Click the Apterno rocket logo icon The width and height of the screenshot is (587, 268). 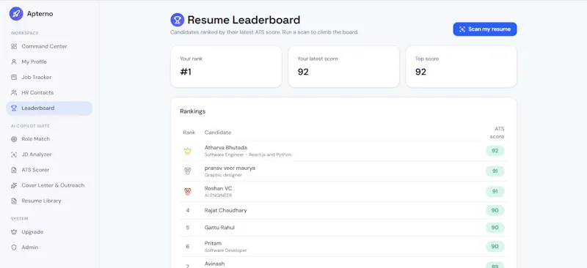16,14
